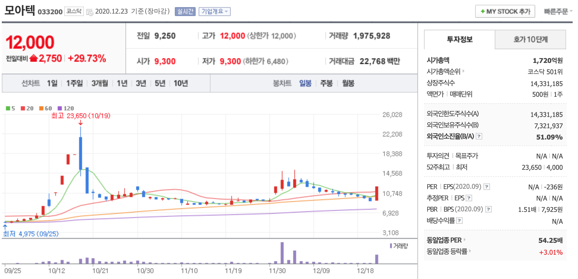Click the 시가총액 value 1,720억원

548,61
